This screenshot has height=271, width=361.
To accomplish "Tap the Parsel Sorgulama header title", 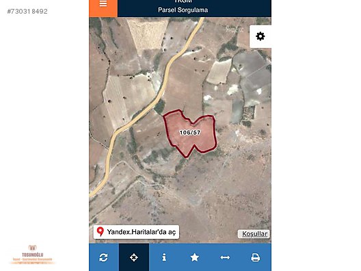I will coord(183,10).
